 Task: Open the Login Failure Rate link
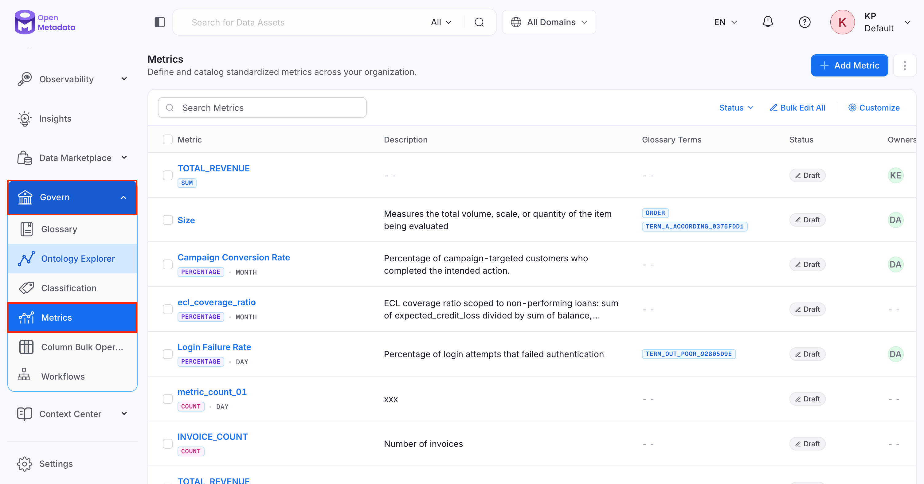214,347
